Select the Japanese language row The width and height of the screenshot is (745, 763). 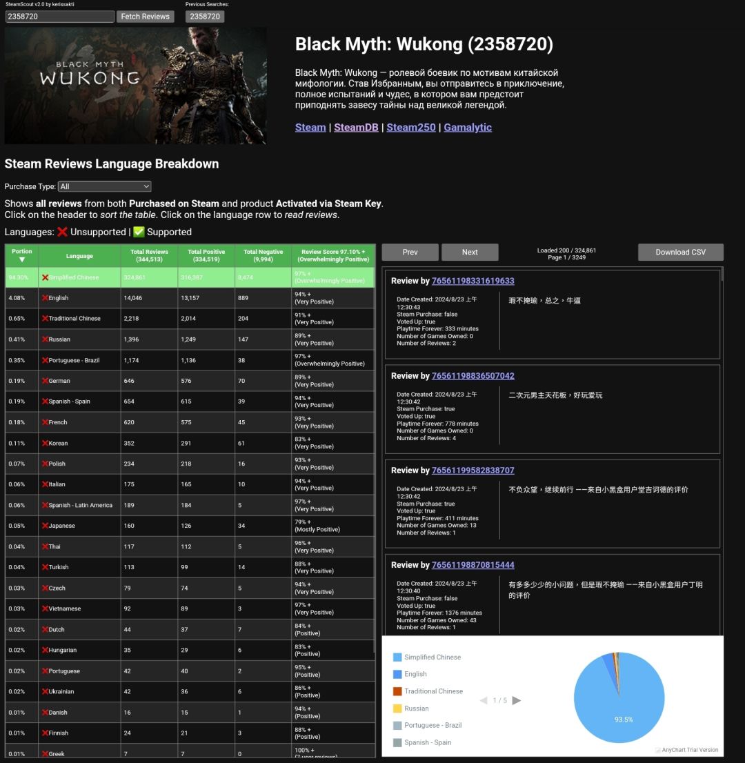click(190, 526)
